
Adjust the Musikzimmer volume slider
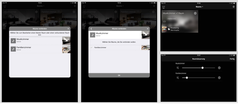click(202, 68)
